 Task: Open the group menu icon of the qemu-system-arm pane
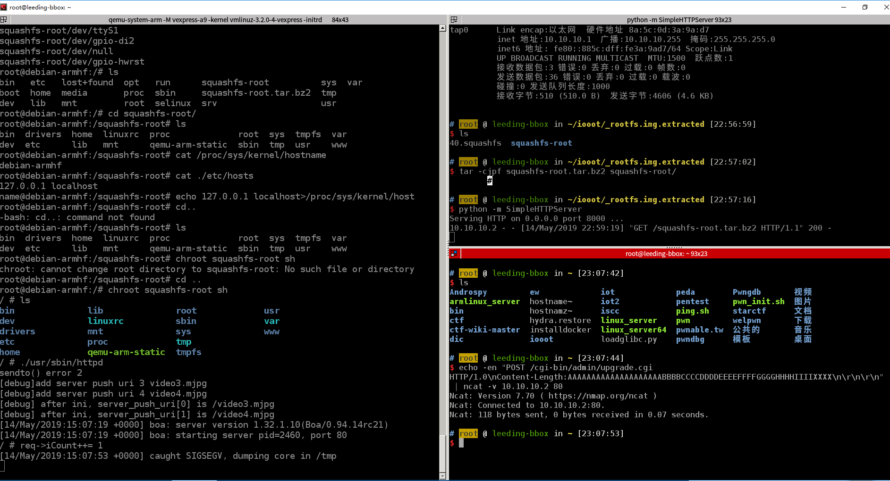(x=4, y=20)
